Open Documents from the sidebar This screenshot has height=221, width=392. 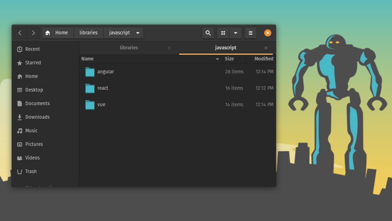click(37, 103)
